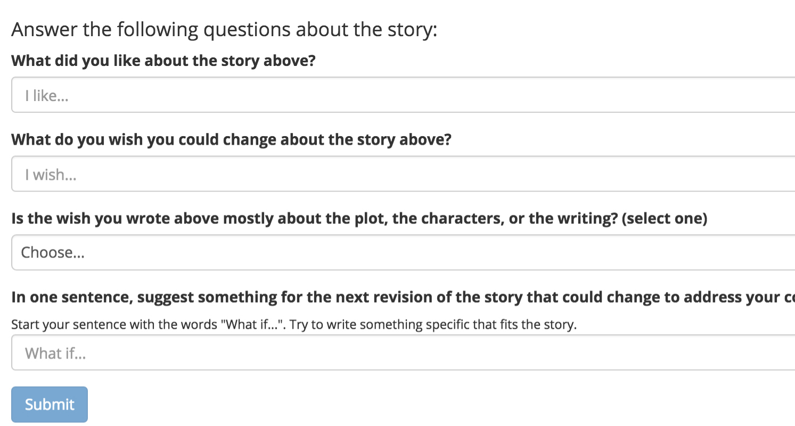Screen dimensions: 795x426
Task: Click the 'I wish...' placeholder text
Action: (51, 175)
